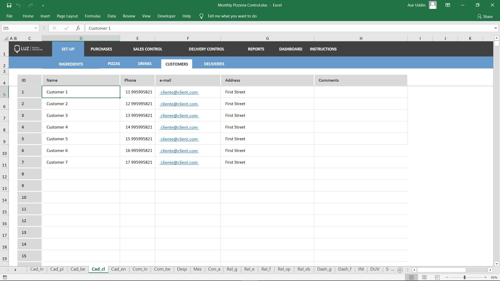Toggle Page Layout view
500x281 pixels.
424,277
